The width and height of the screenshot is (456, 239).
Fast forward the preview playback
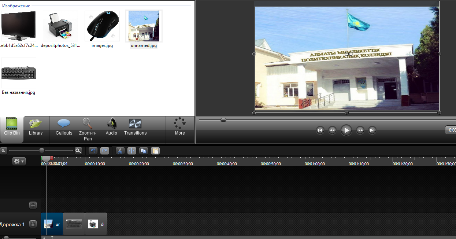point(360,130)
